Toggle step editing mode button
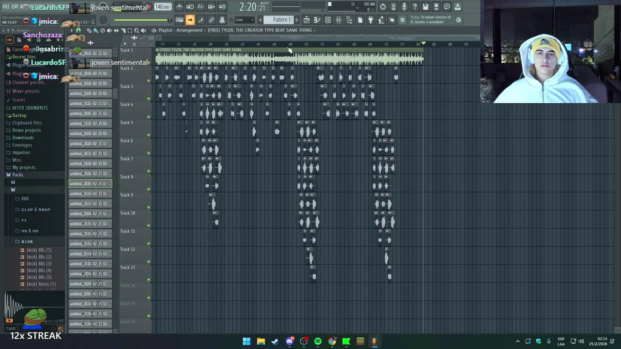This screenshot has width=621, height=349. (x=201, y=20)
